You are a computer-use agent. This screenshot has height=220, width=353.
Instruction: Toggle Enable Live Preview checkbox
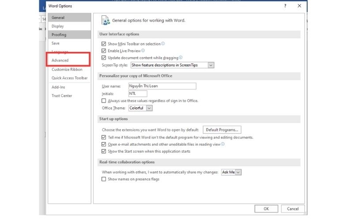[x=104, y=51]
